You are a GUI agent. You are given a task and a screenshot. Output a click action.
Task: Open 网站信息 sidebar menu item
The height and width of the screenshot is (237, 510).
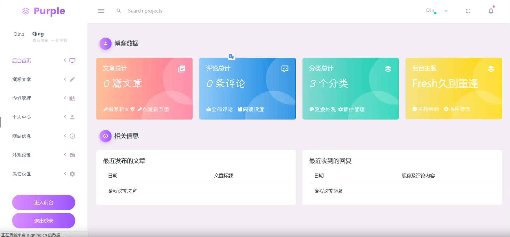click(x=21, y=136)
